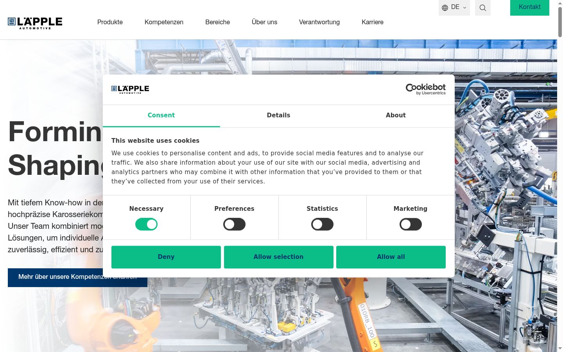The height and width of the screenshot is (352, 563).
Task: Deny all cookies
Action: pyautogui.click(x=166, y=257)
